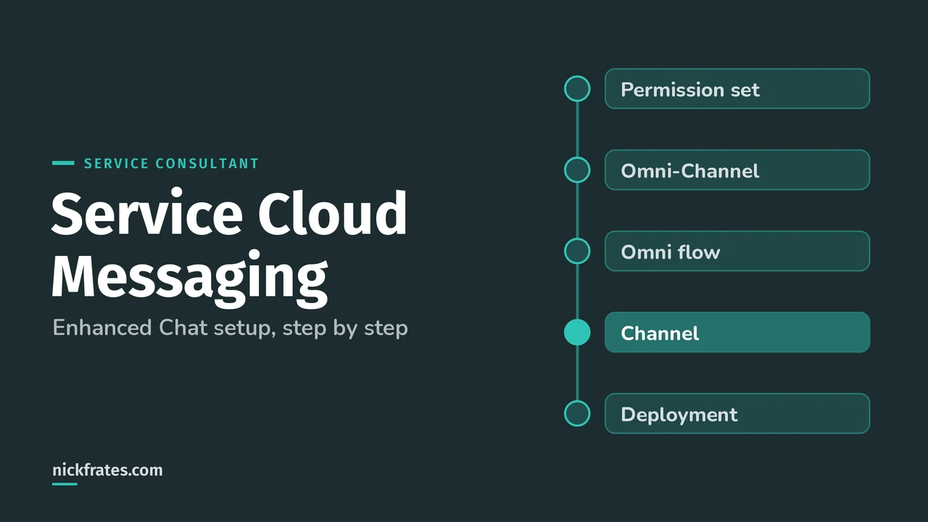Click the filled circle marker beside Channel
Image resolution: width=928 pixels, height=522 pixels.
577,332
